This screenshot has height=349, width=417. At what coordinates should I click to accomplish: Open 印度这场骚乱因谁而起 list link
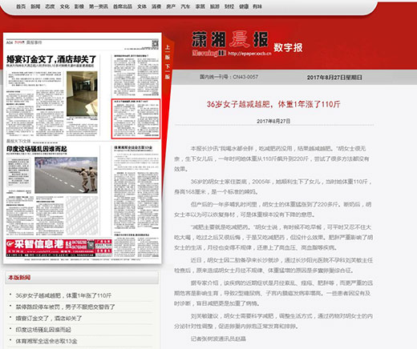coord(43,330)
